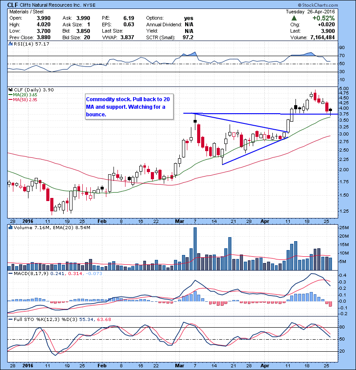Click the Mar label on the bottom date axis
The image size is (356, 370).
179,366
